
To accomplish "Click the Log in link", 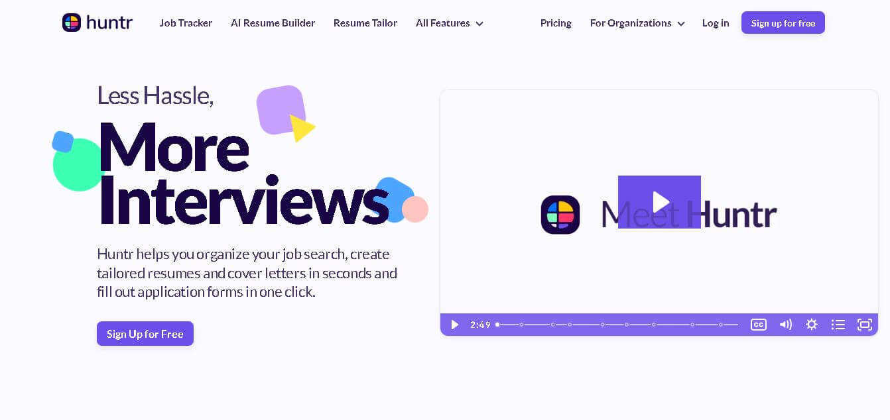I will (x=716, y=23).
